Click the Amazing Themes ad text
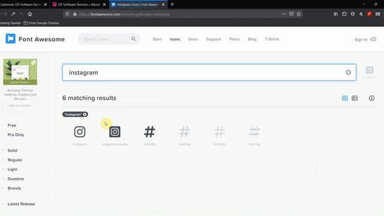 [x=20, y=95]
